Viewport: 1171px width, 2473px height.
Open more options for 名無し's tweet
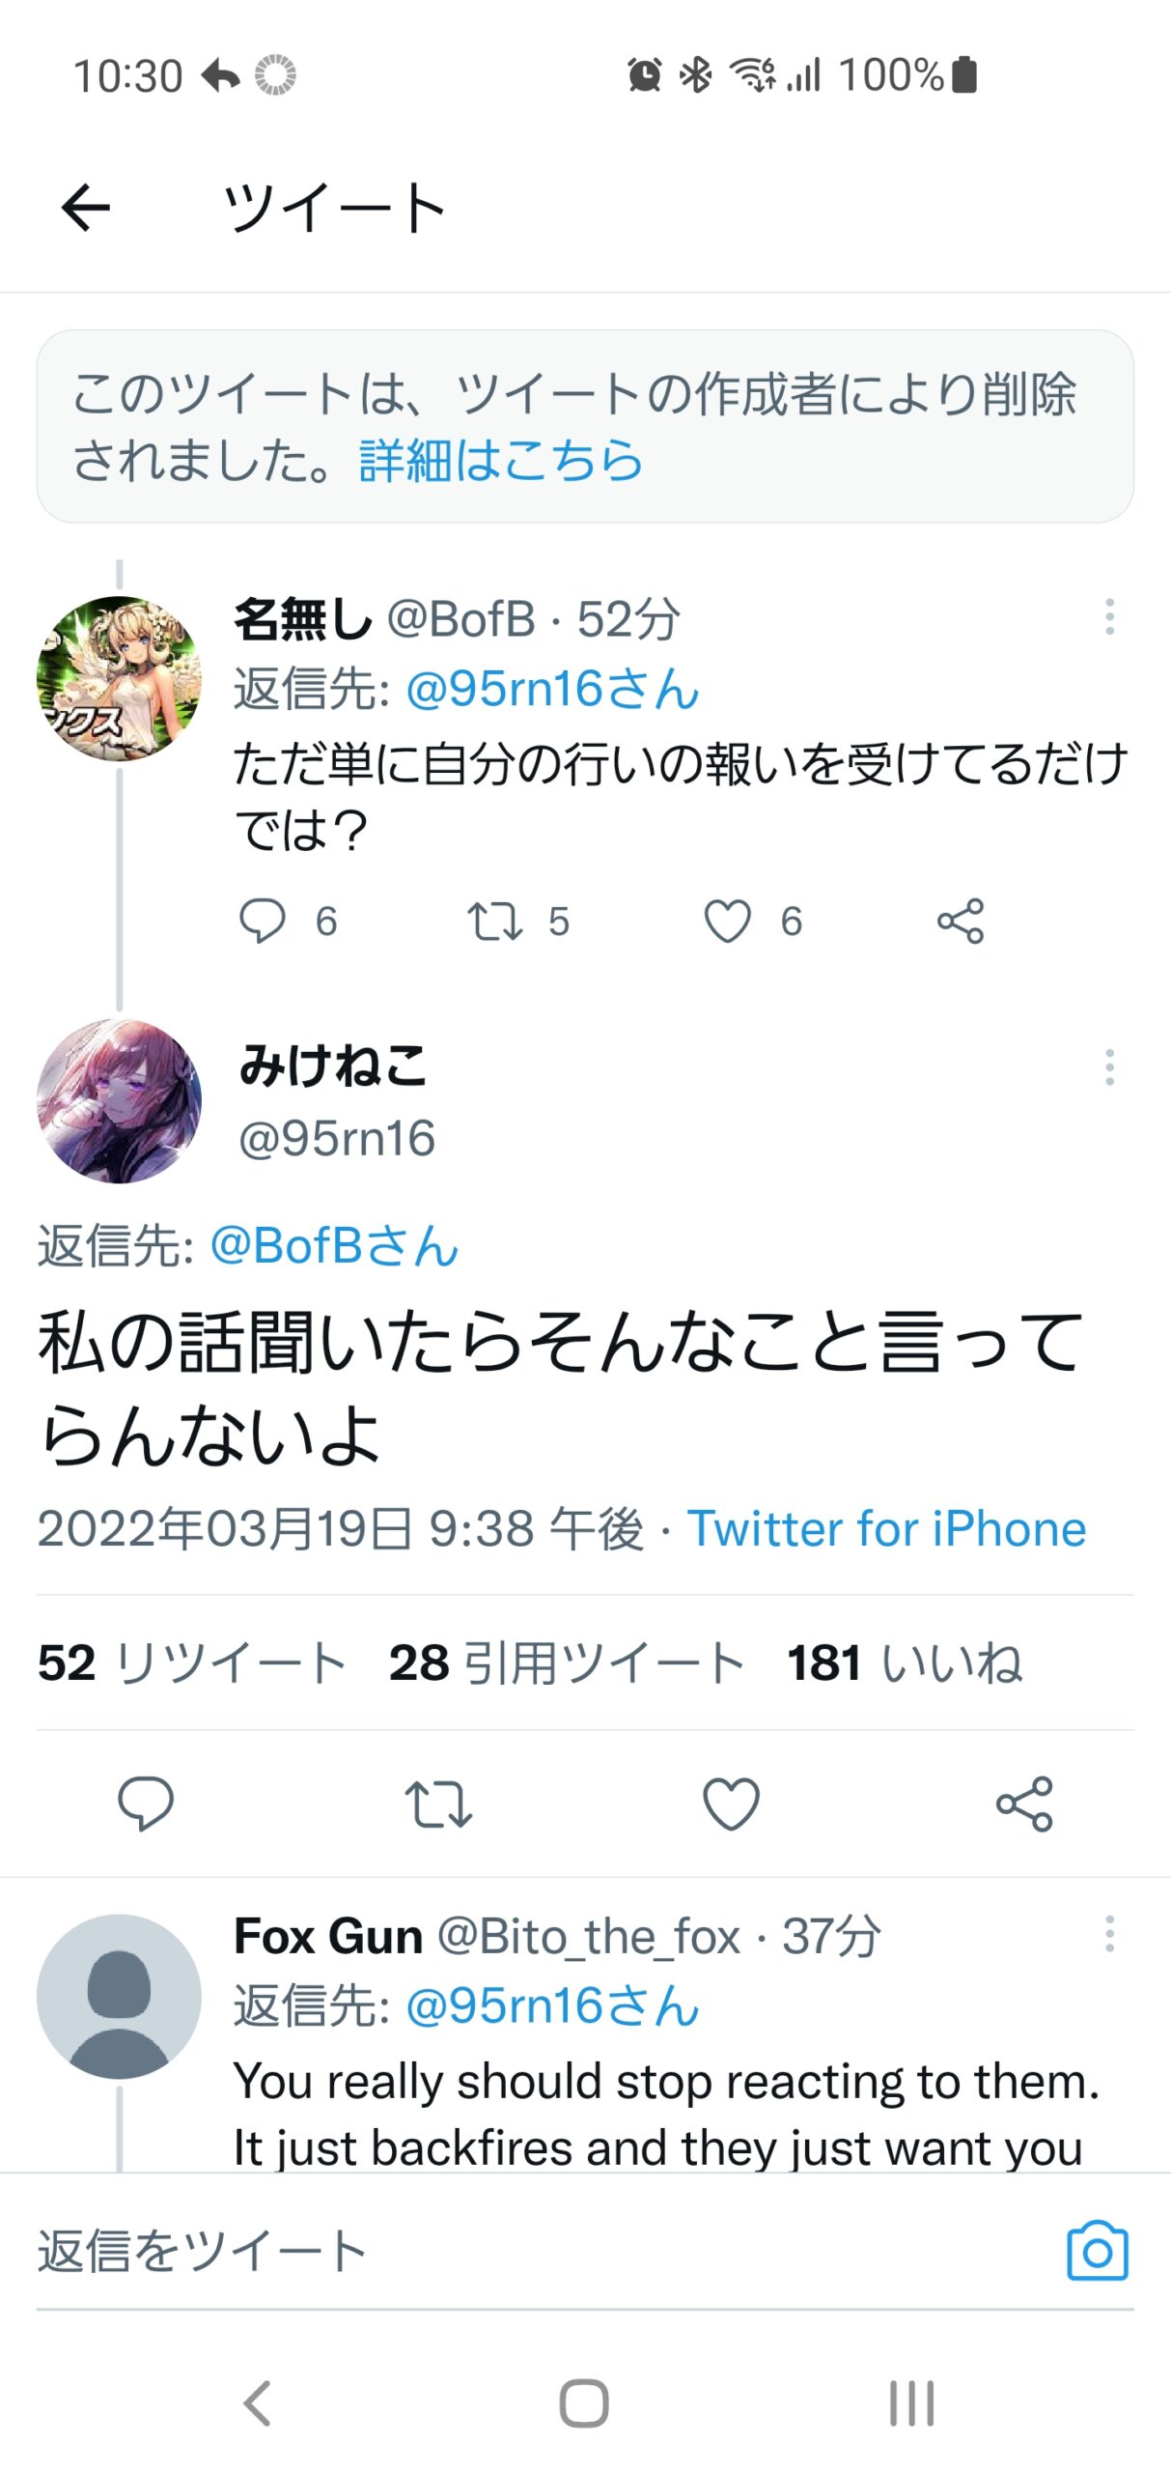[1109, 616]
